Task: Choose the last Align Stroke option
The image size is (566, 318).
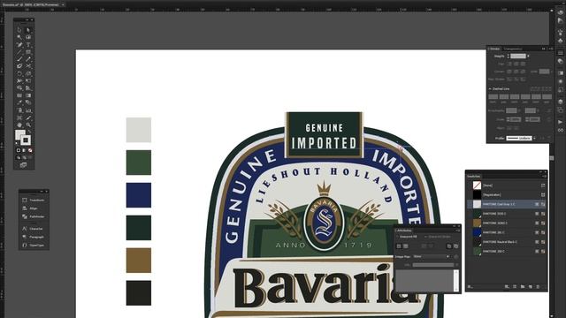Action: click(x=523, y=79)
